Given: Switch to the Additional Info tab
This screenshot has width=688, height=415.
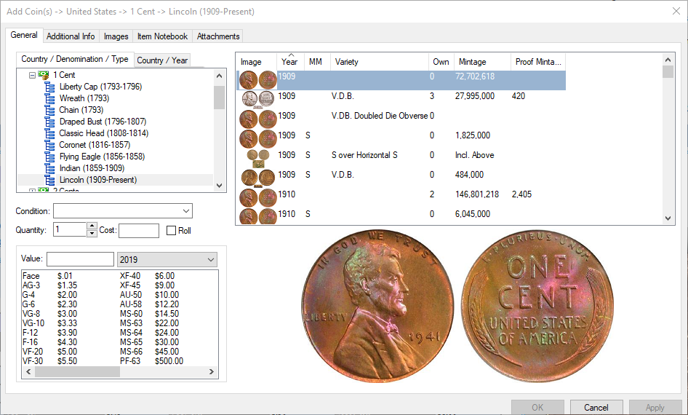Looking at the screenshot, I should click(x=71, y=36).
